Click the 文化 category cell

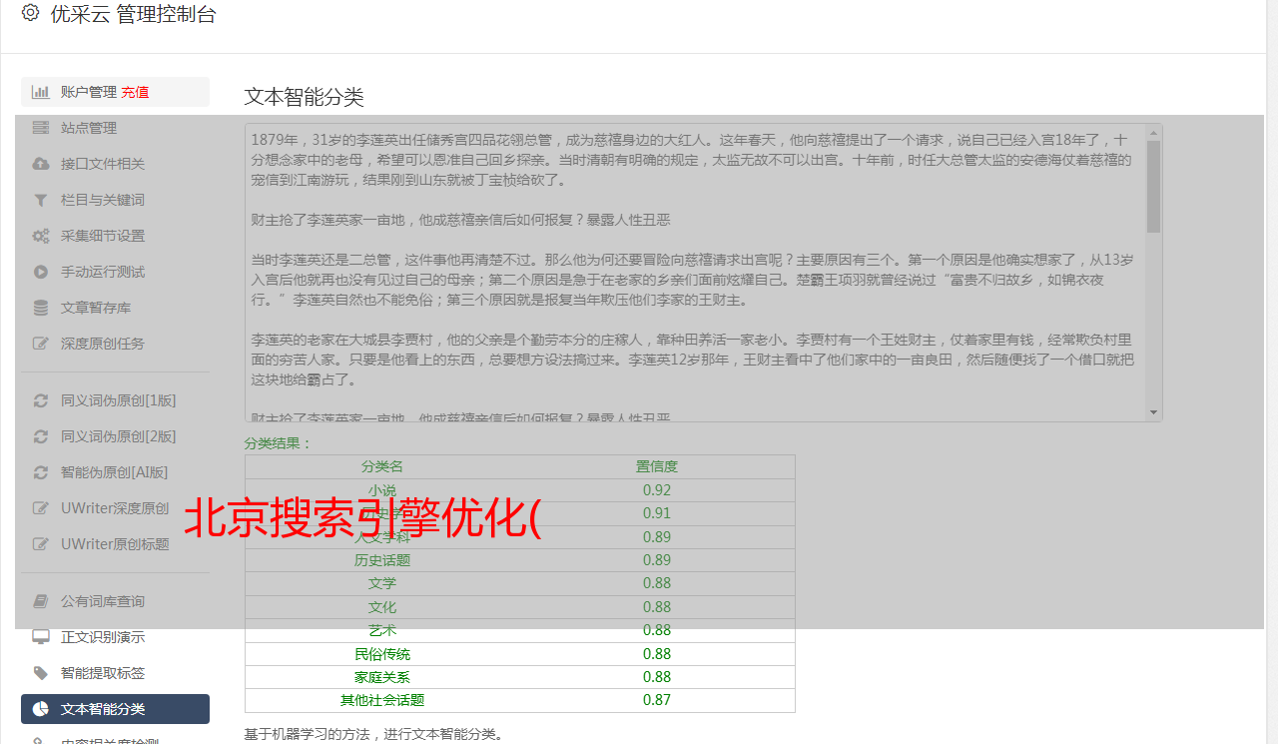[x=382, y=607]
